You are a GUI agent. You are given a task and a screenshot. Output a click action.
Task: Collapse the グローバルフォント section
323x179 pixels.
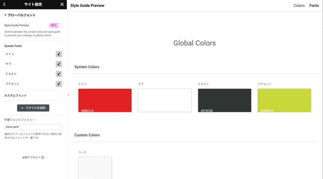coord(20,15)
